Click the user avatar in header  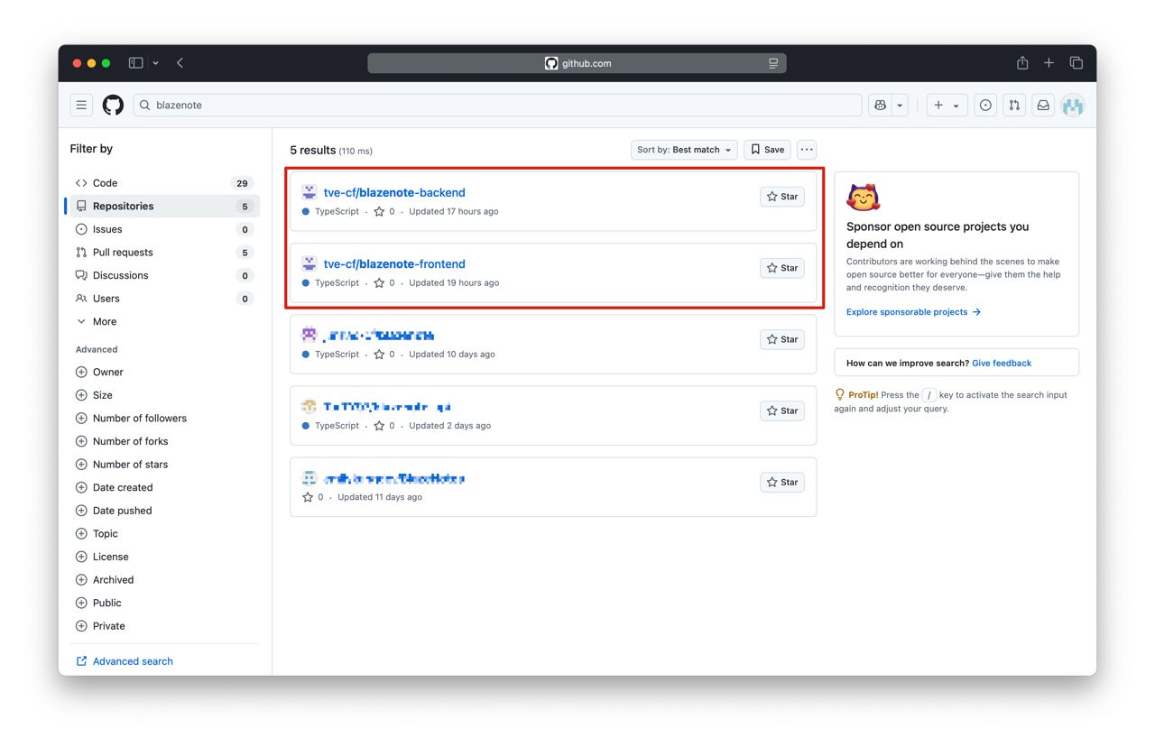click(x=1072, y=106)
